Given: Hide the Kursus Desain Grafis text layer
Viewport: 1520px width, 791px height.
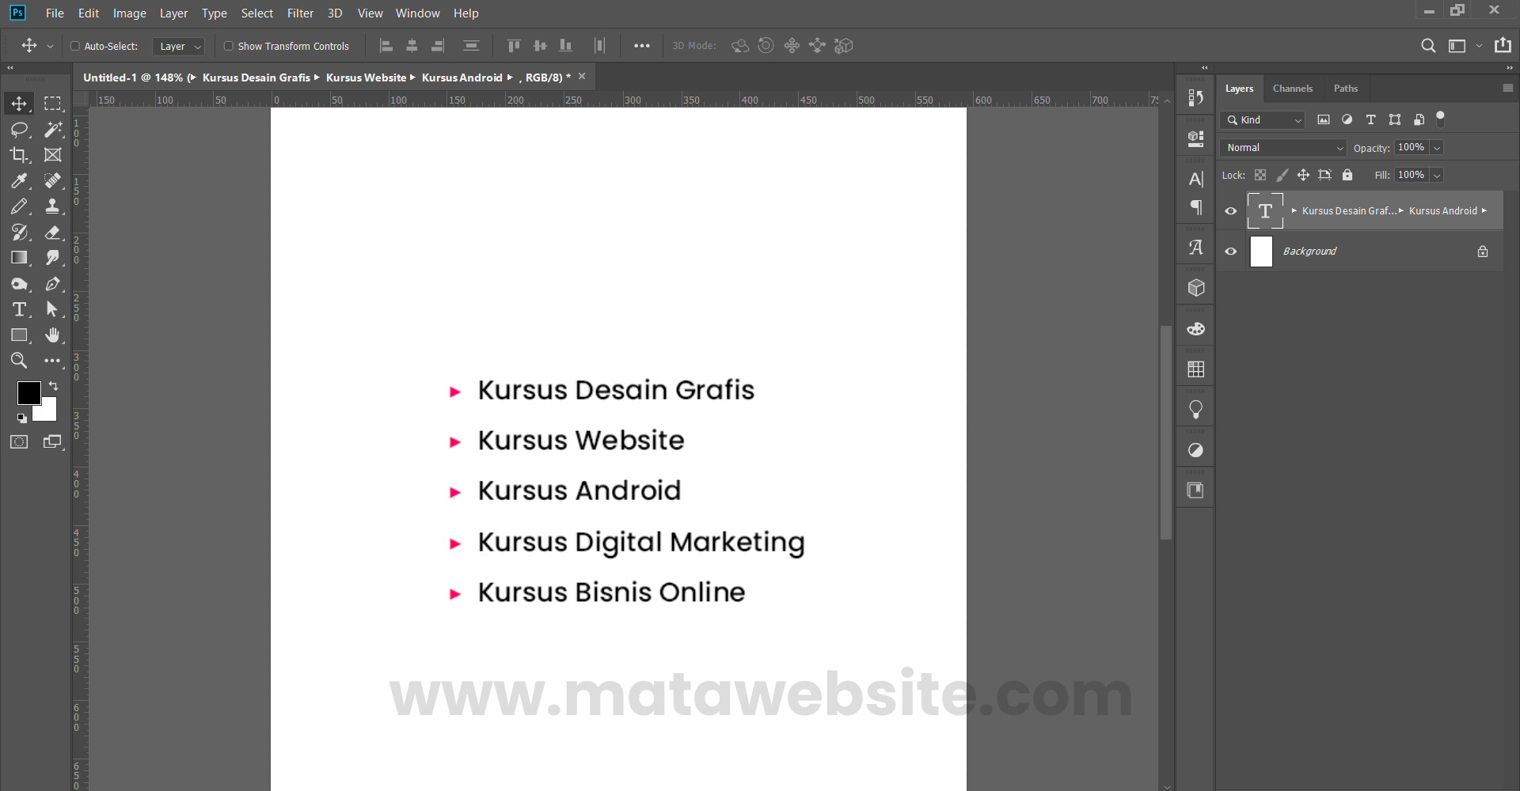Looking at the screenshot, I should click(x=1231, y=210).
